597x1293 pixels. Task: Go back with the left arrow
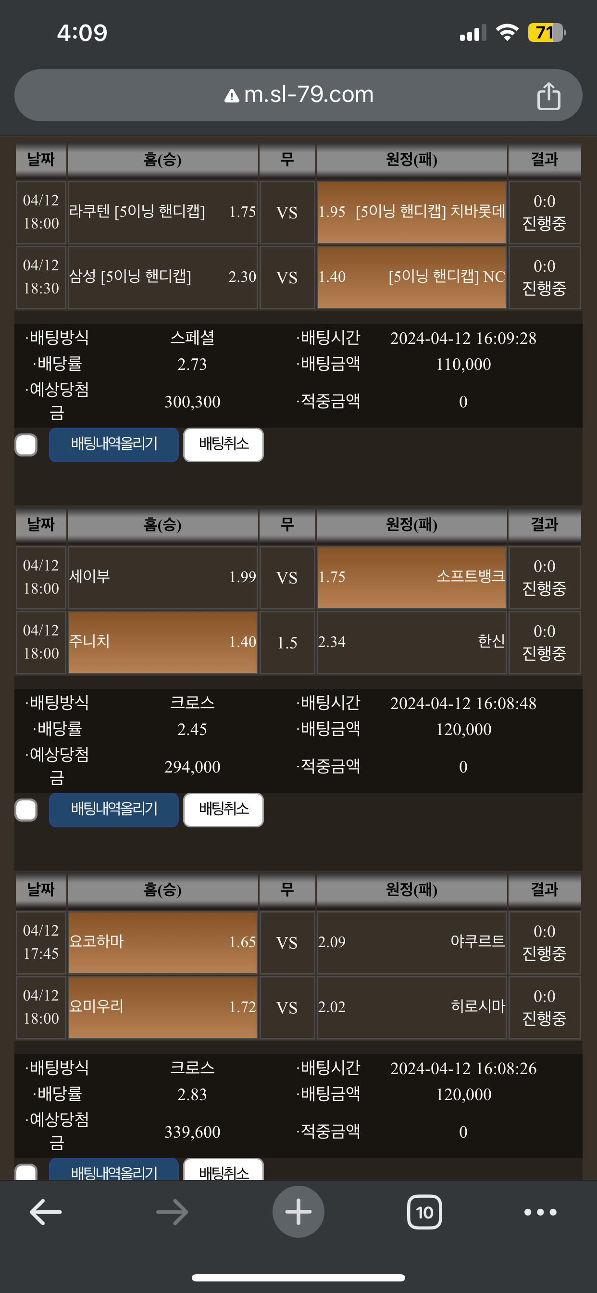pos(46,1212)
